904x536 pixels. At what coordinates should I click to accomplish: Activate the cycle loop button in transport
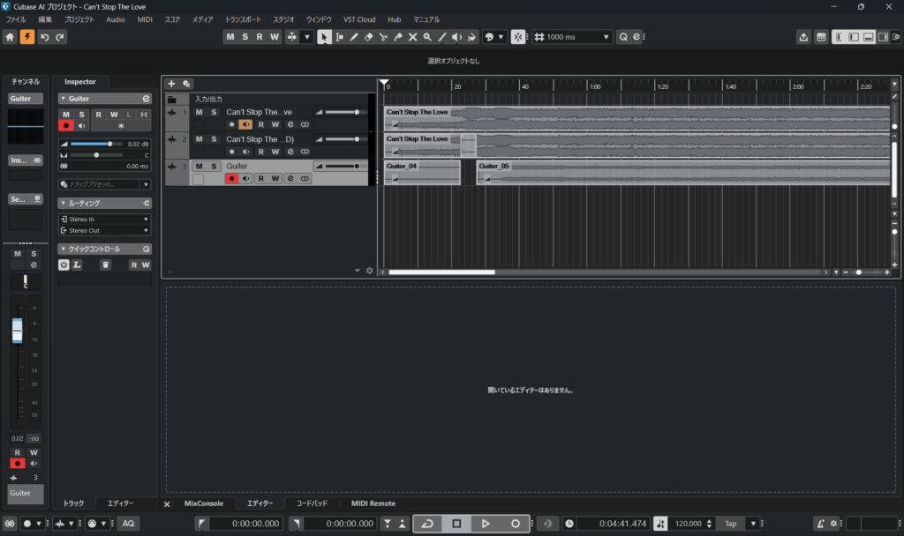pyautogui.click(x=427, y=524)
